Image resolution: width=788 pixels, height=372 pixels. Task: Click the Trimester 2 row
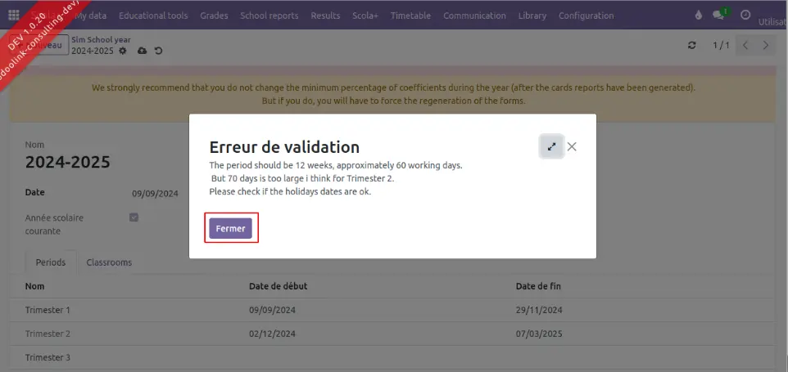point(48,334)
